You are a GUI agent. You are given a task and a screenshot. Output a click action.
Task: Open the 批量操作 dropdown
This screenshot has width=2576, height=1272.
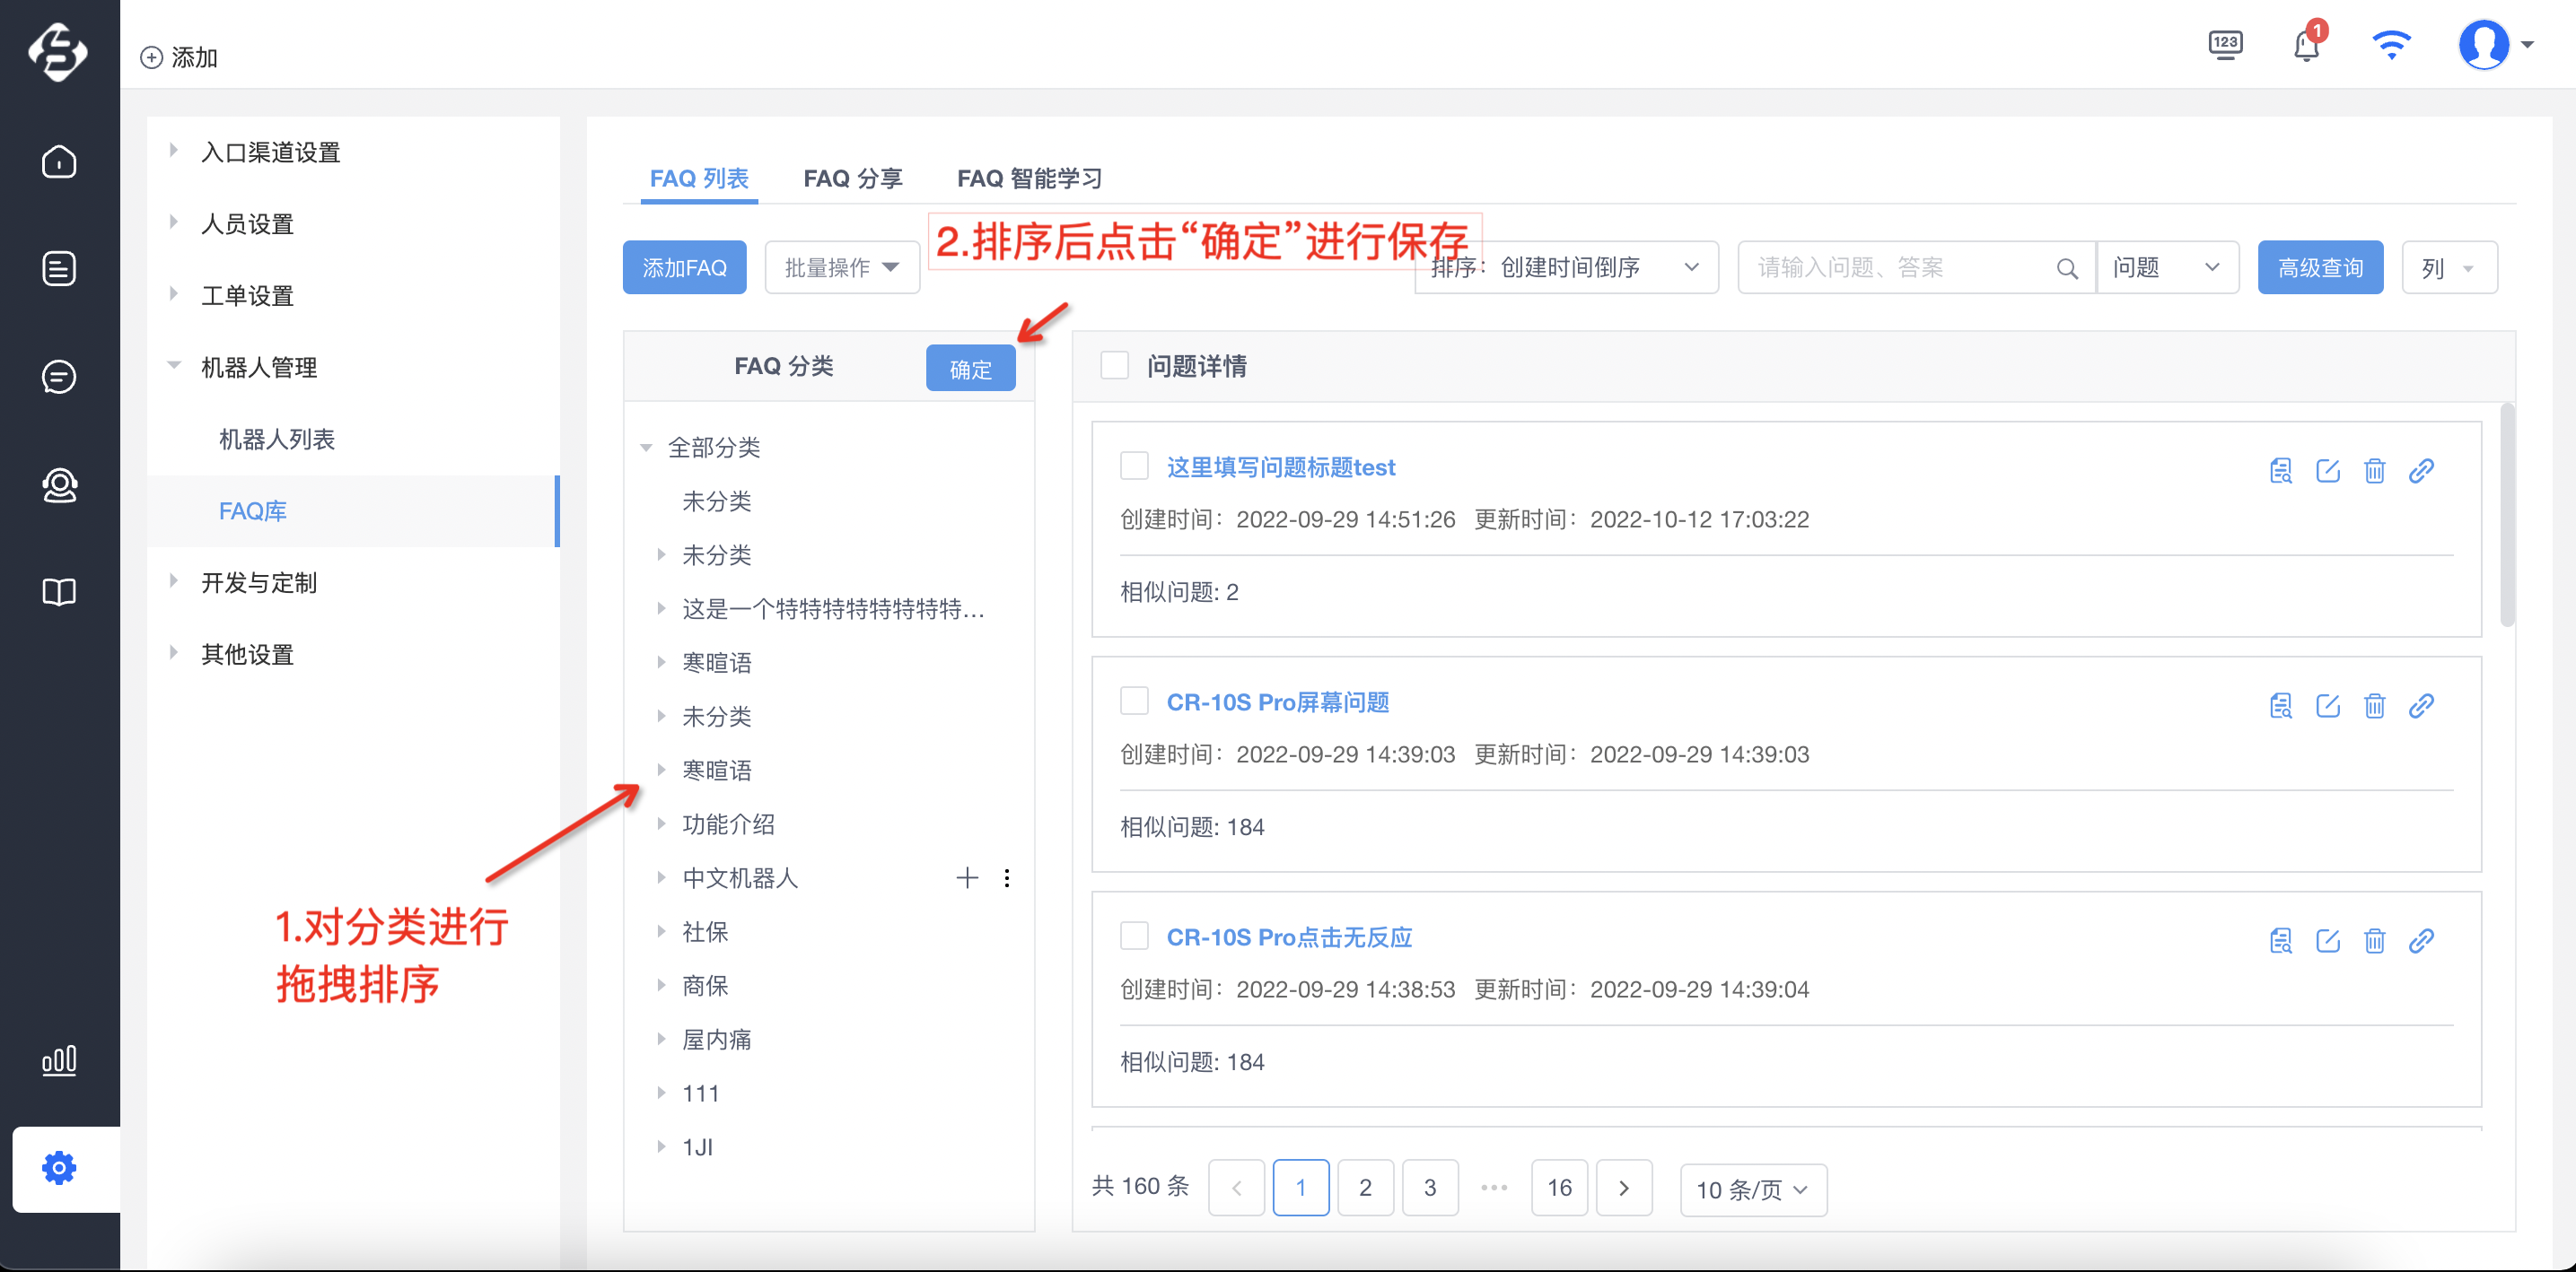coord(842,266)
